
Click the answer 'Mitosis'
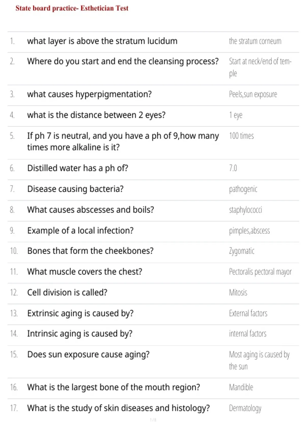click(238, 293)
